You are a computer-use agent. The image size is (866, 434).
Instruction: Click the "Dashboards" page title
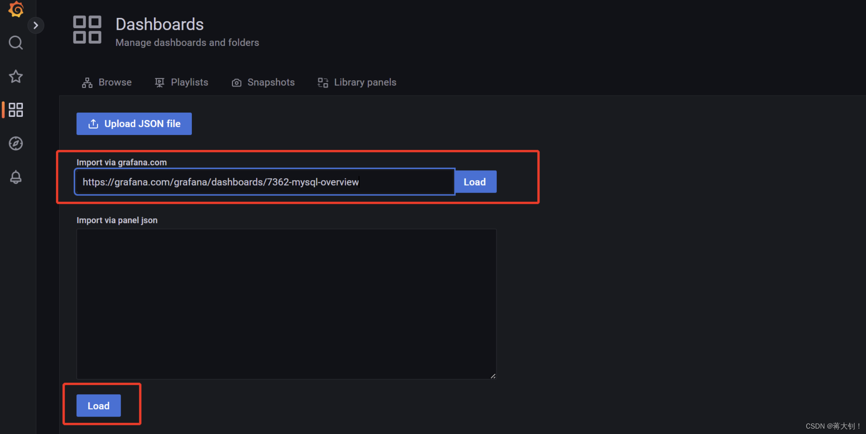click(x=160, y=24)
